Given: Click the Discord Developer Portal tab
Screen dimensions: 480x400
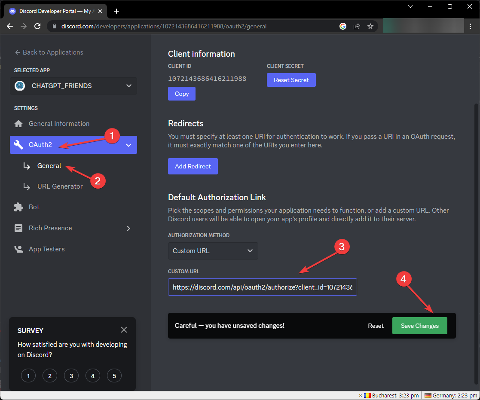Looking at the screenshot, I should [55, 11].
